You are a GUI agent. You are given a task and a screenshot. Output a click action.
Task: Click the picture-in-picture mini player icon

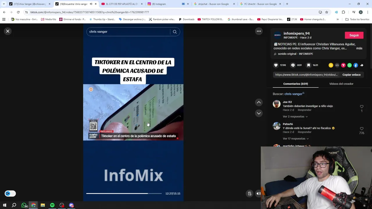tap(250, 194)
